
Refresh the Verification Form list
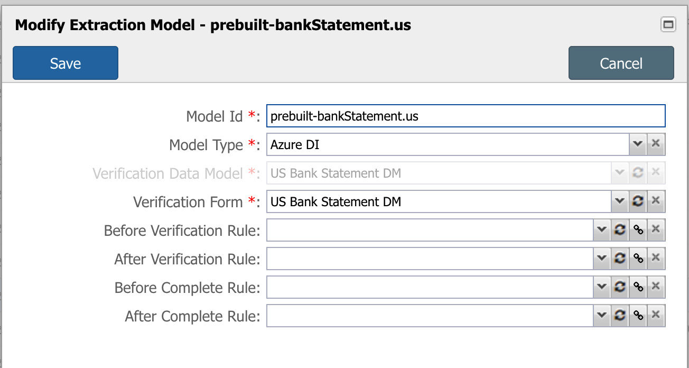point(638,201)
